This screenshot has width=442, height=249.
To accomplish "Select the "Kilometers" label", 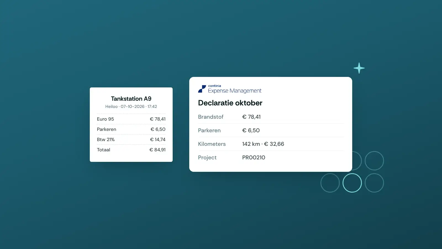I will [x=212, y=144].
